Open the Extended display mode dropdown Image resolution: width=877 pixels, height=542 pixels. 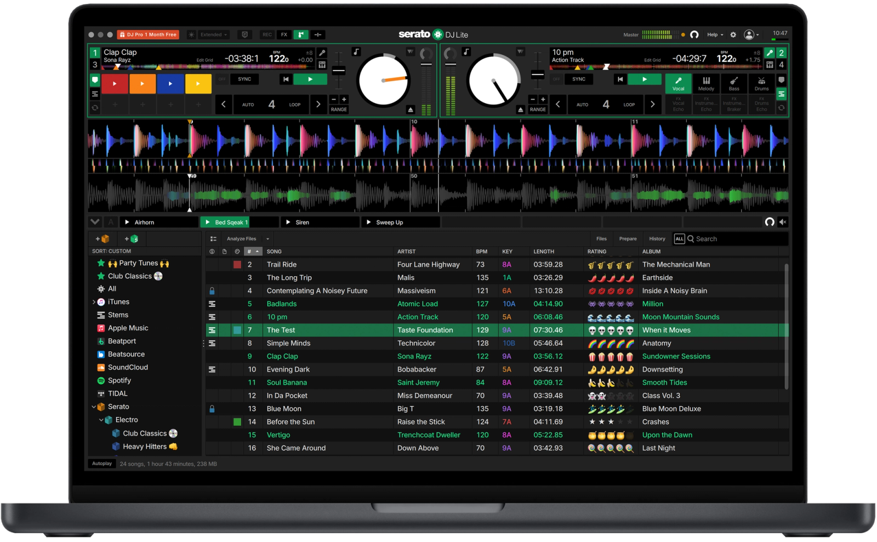tap(213, 35)
